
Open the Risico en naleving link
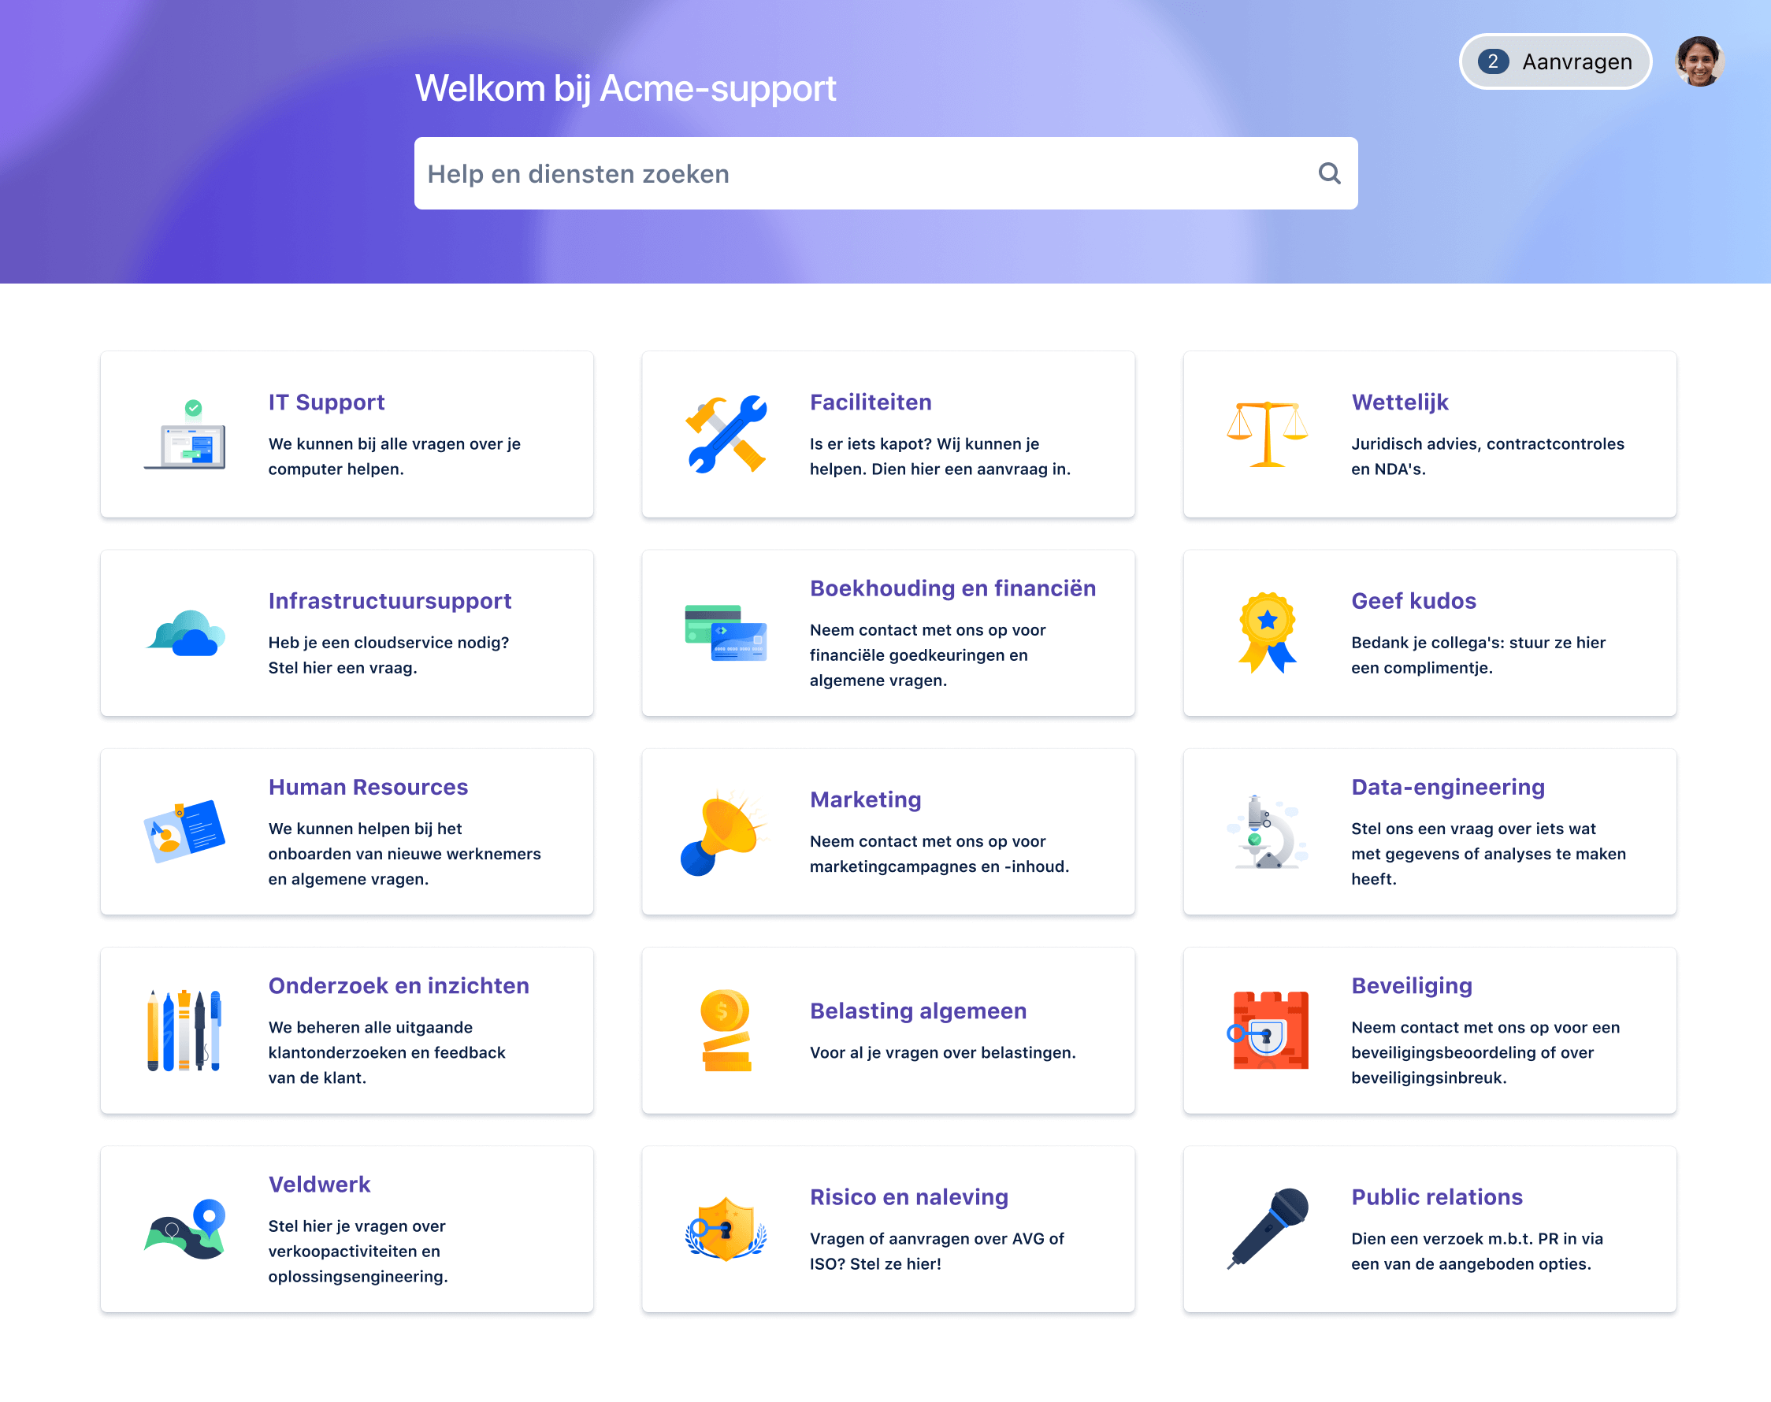909,1196
